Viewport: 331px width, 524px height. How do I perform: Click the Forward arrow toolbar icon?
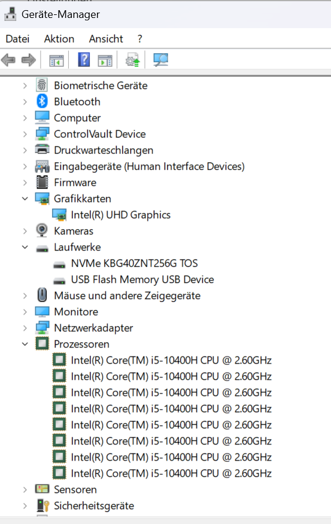coord(28,60)
